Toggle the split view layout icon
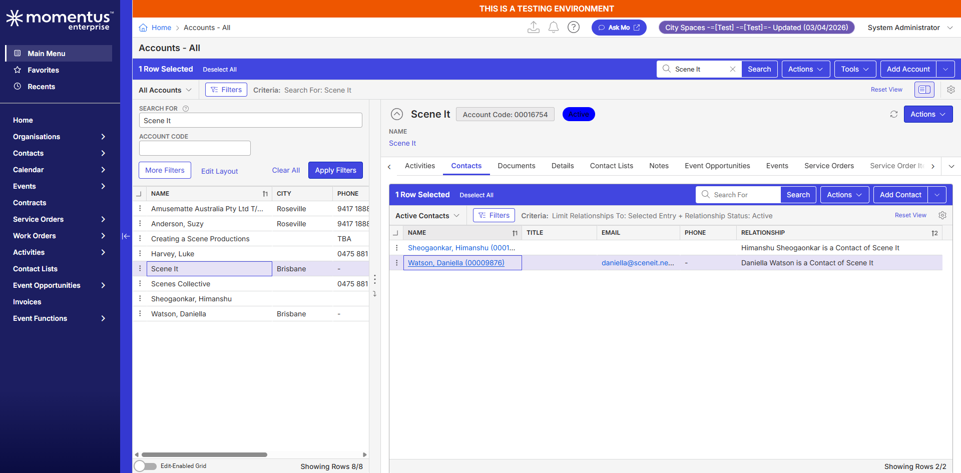This screenshot has height=473, width=961. point(924,90)
